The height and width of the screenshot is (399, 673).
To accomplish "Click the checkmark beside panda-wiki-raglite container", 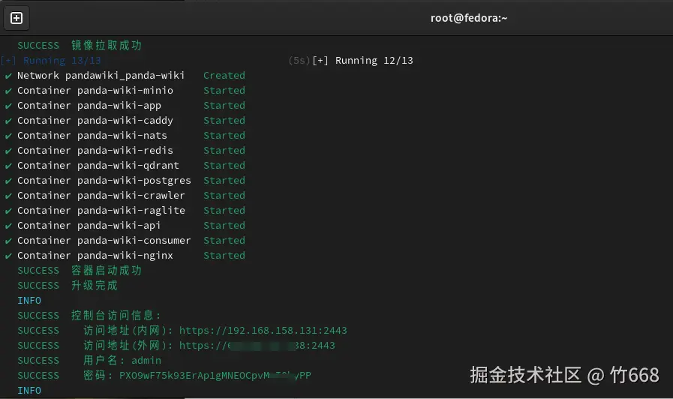I will tap(8, 211).
